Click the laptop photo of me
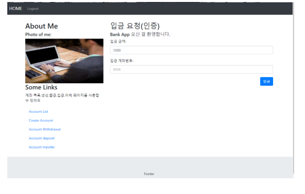The height and width of the screenshot is (194, 305). [x=64, y=61]
